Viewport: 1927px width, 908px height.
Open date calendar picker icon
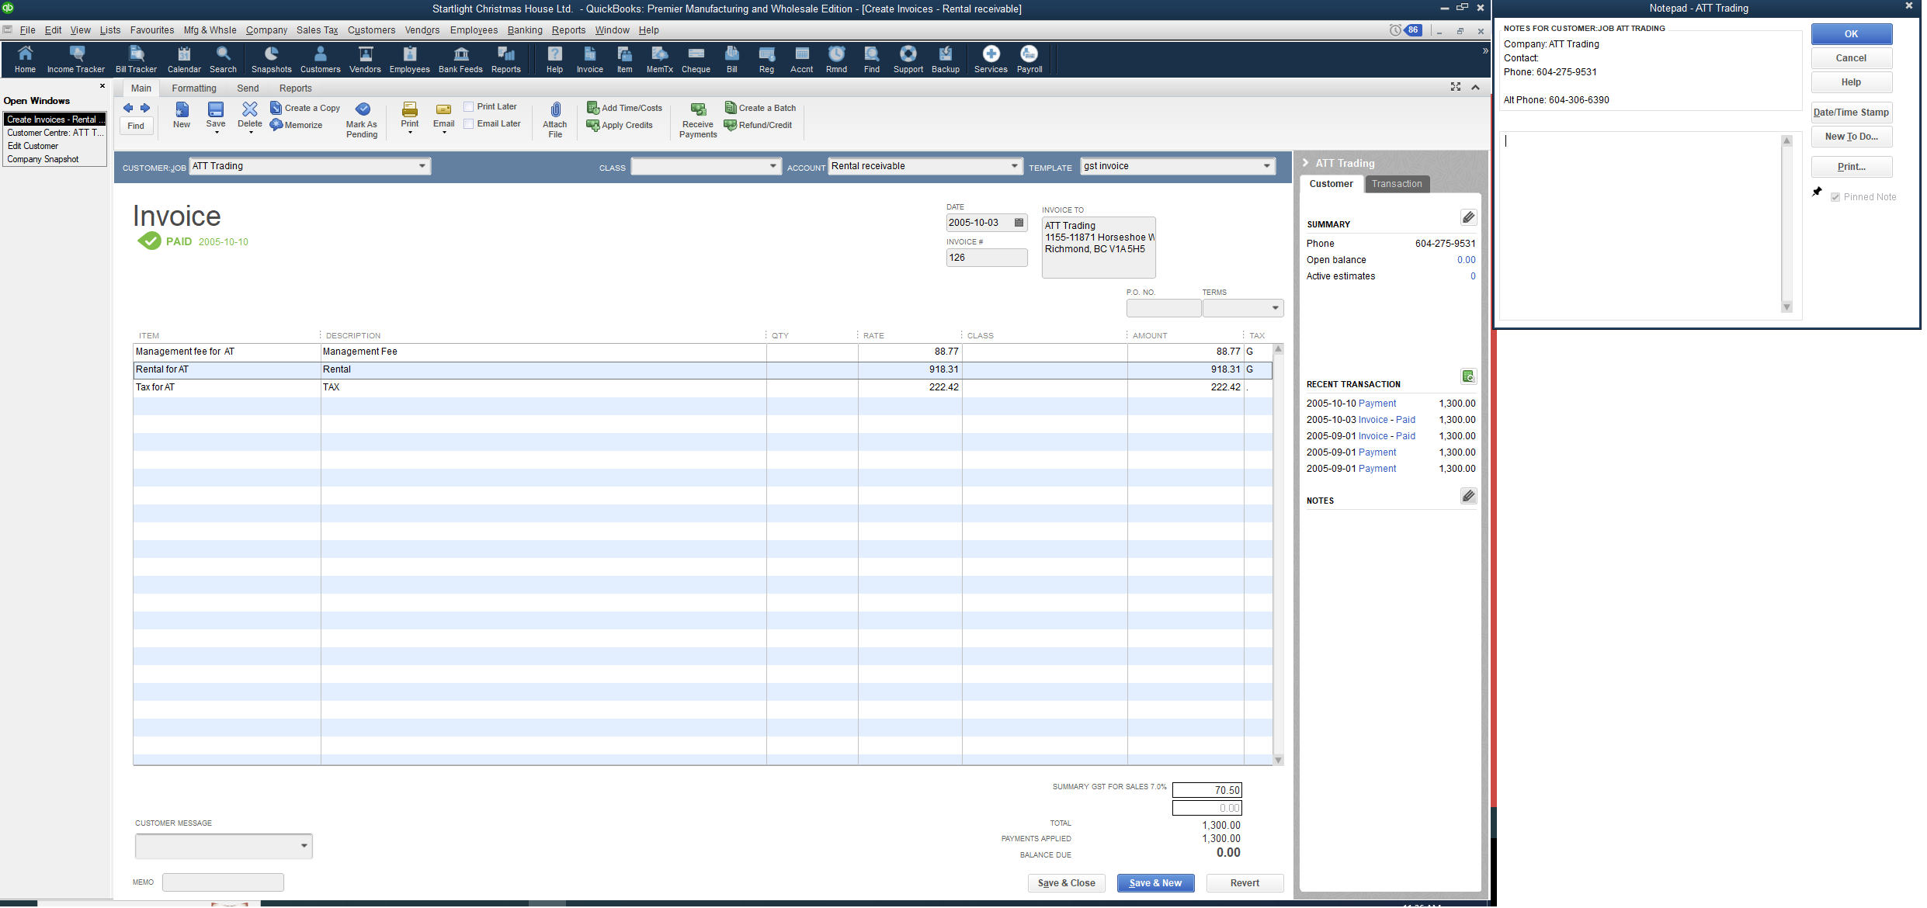point(1019,223)
